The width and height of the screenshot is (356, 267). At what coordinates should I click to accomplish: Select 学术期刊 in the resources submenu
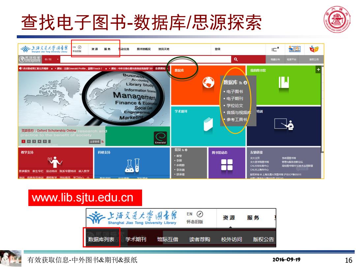pos(136,239)
